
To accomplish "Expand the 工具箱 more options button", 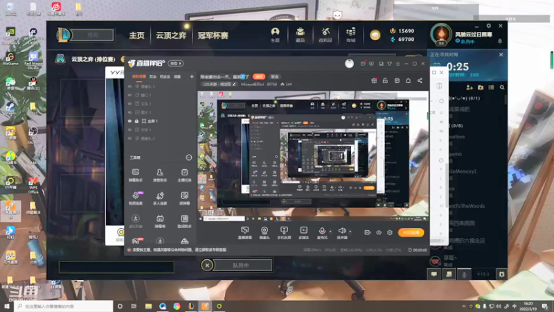I will click(188, 157).
